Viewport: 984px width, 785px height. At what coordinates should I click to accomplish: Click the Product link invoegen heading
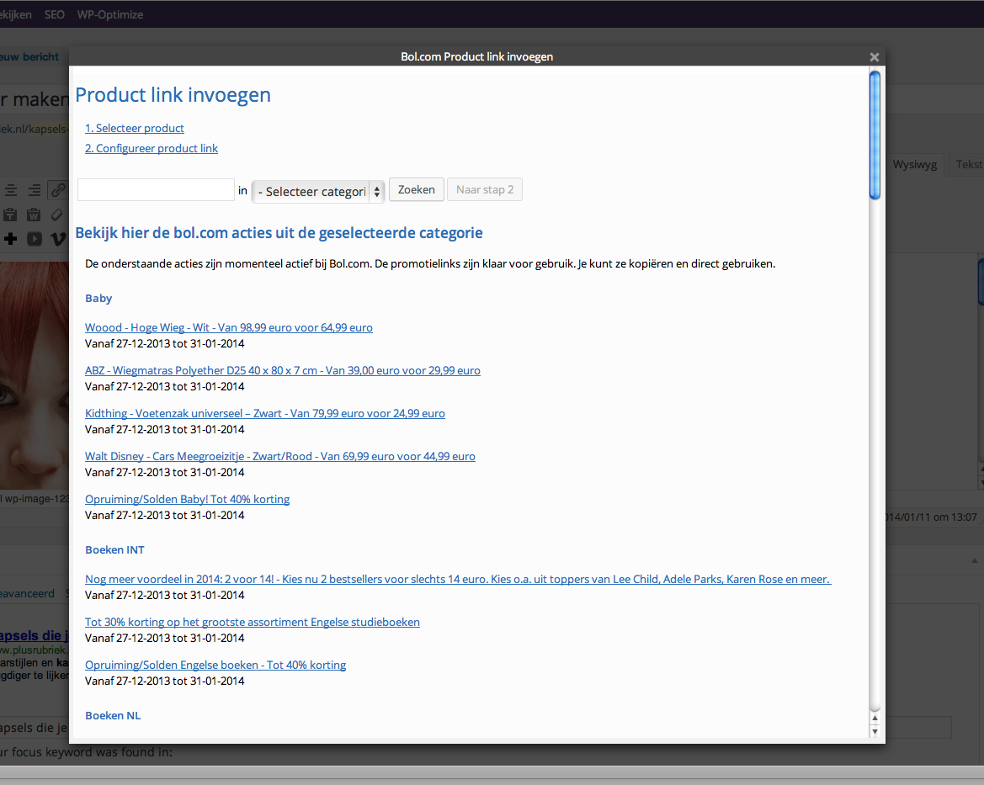click(173, 95)
